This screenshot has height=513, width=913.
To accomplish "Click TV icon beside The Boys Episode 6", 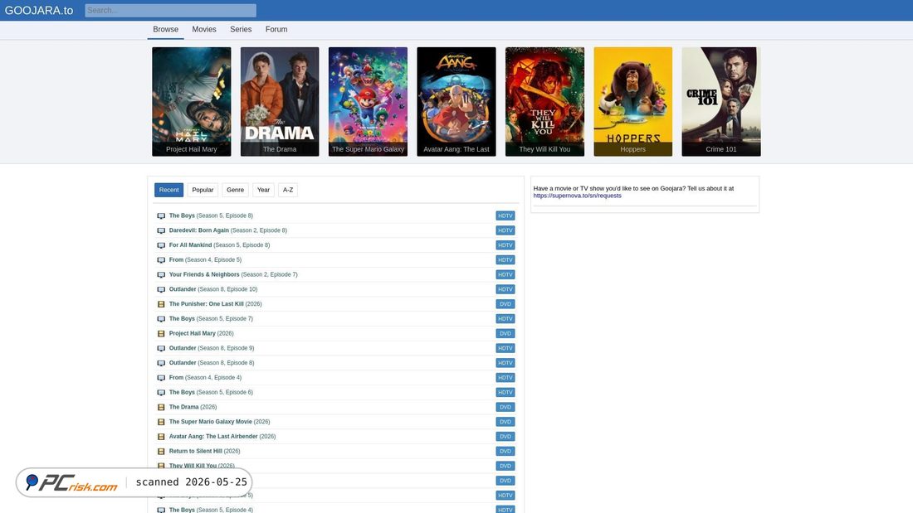I will pos(161,393).
